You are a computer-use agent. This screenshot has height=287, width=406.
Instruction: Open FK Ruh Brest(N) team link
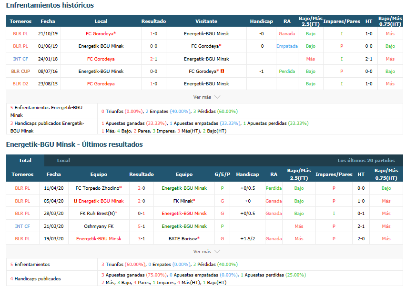99,214
